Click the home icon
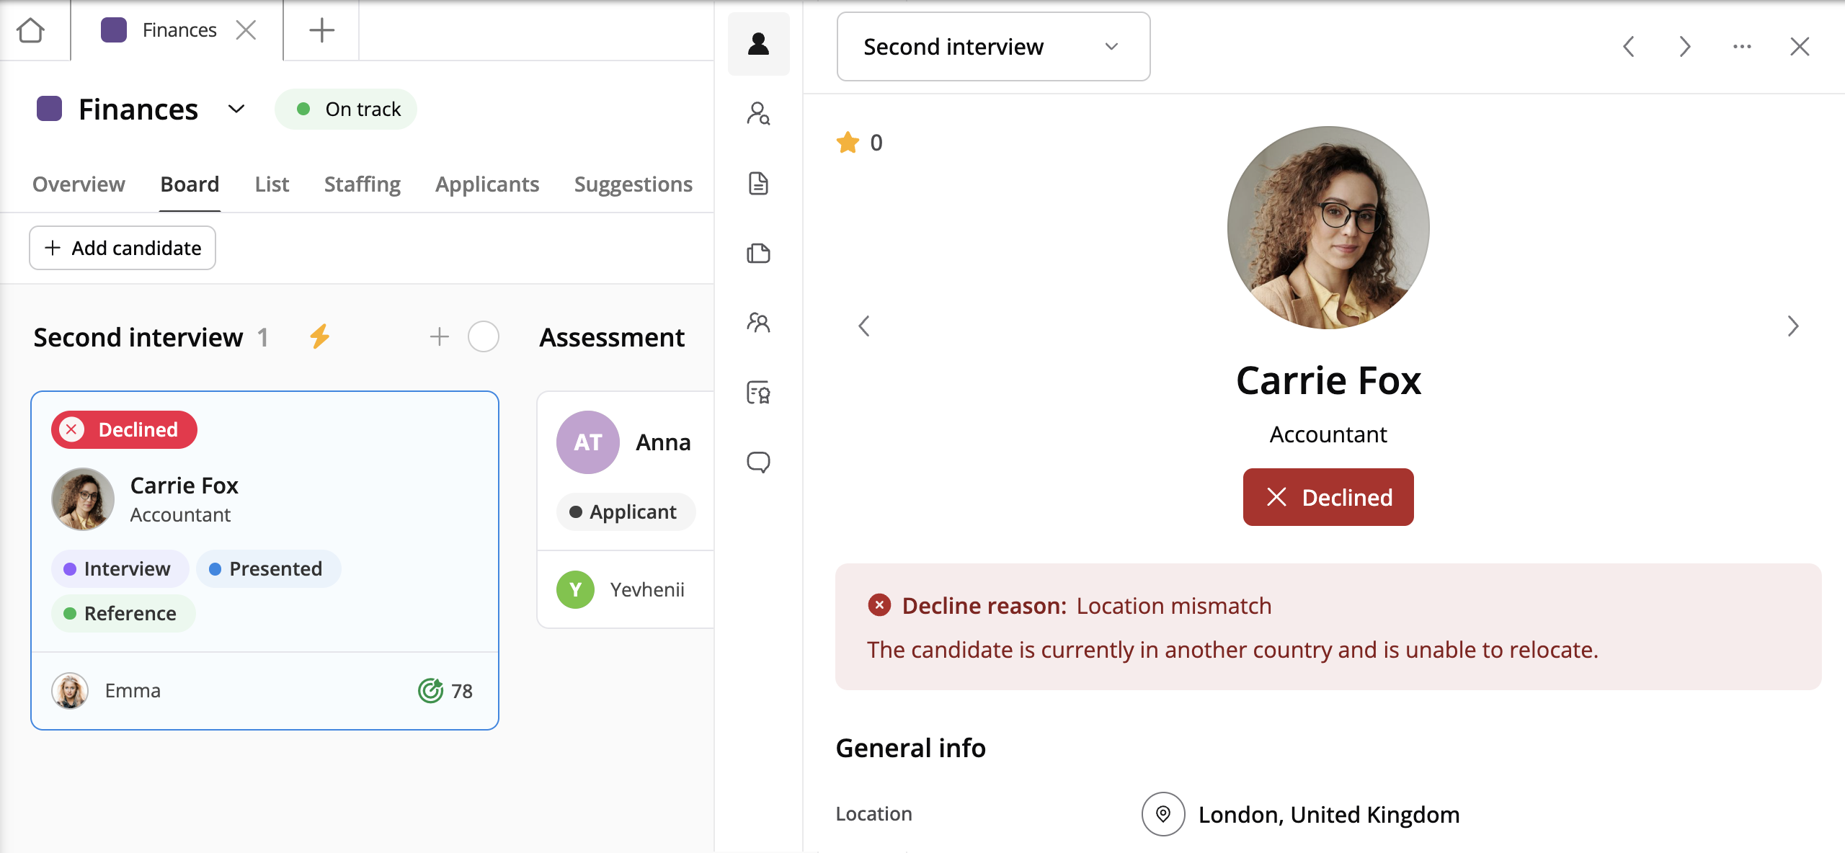Image resolution: width=1845 pixels, height=853 pixels. (30, 30)
